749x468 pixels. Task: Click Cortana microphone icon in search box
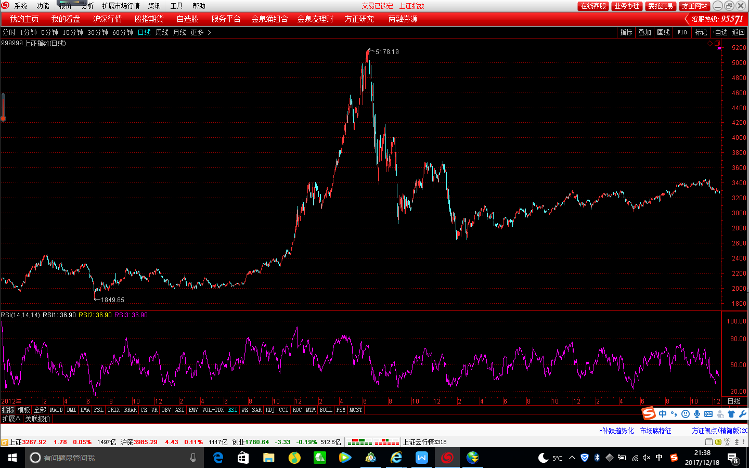(193, 458)
